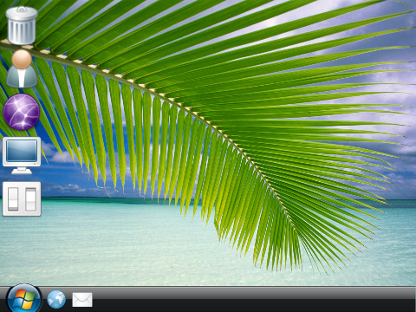This screenshot has height=312, width=416.
Task: Open the mail envelope in taskbar
Action: pyautogui.click(x=82, y=300)
